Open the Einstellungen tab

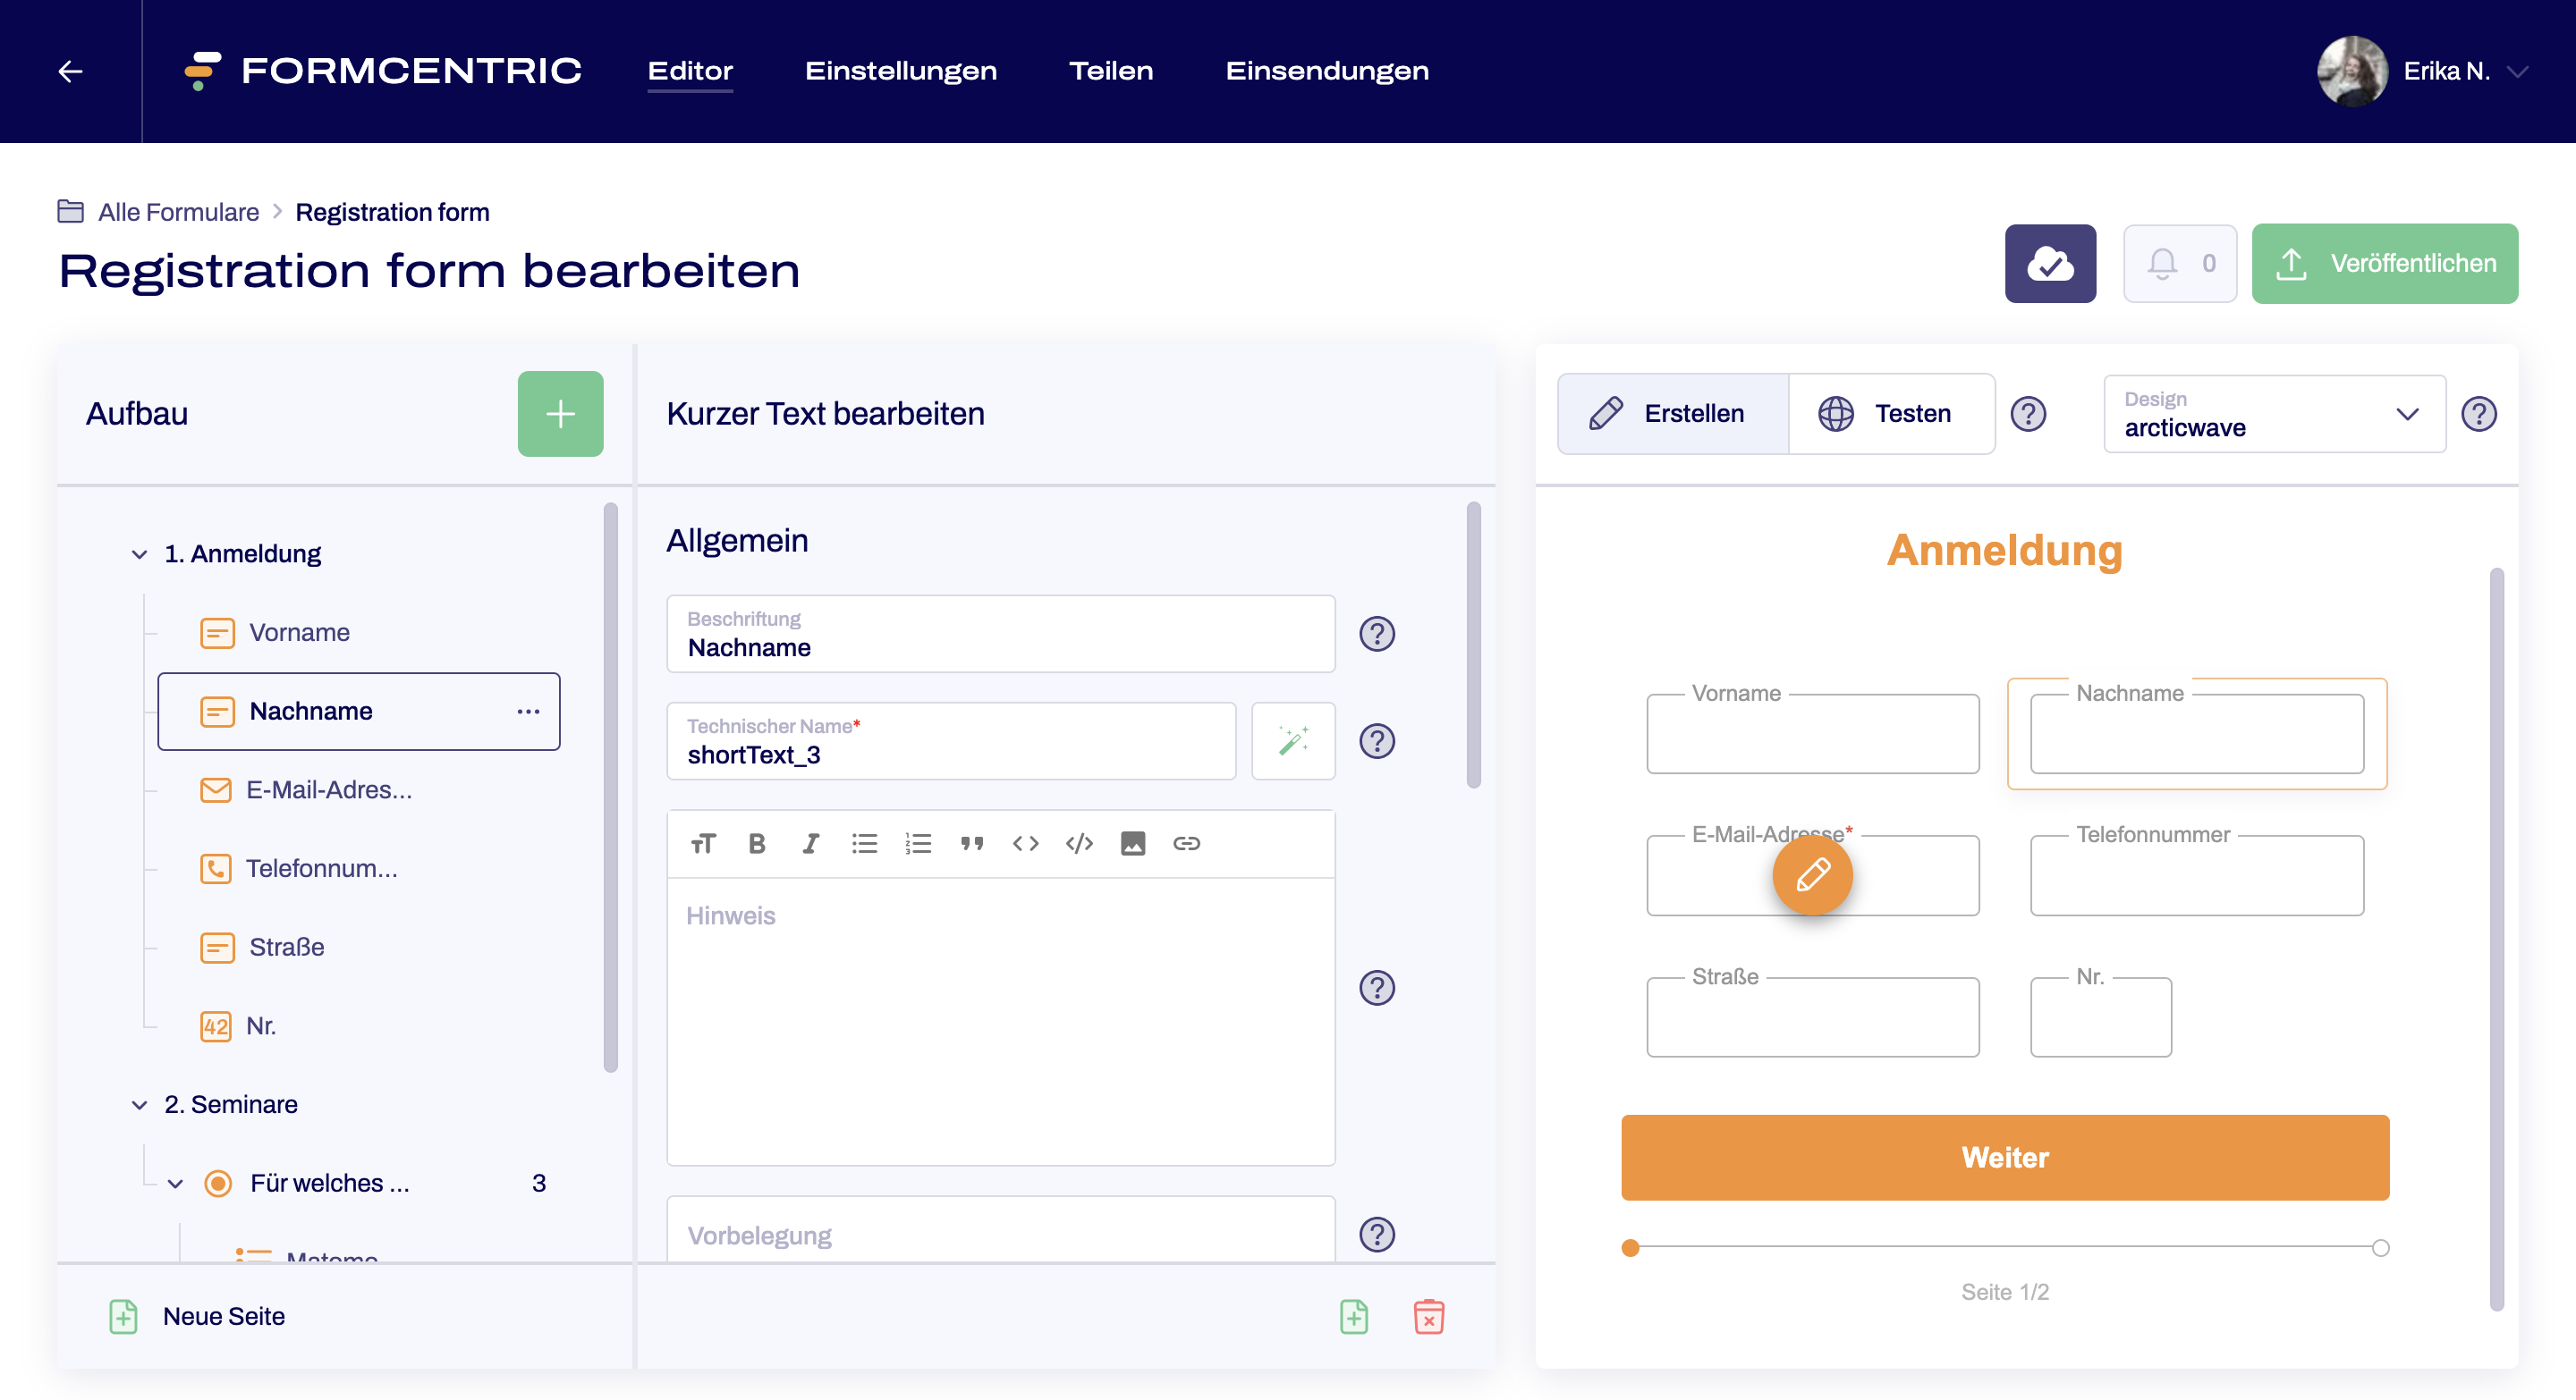[x=900, y=71]
